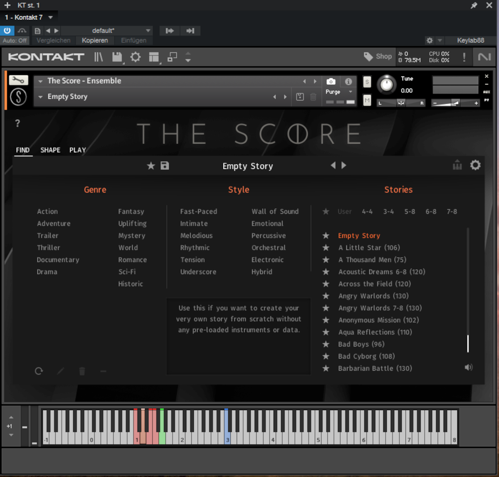Select the next instrument arrow for The Score - Ensemble

coord(315,81)
